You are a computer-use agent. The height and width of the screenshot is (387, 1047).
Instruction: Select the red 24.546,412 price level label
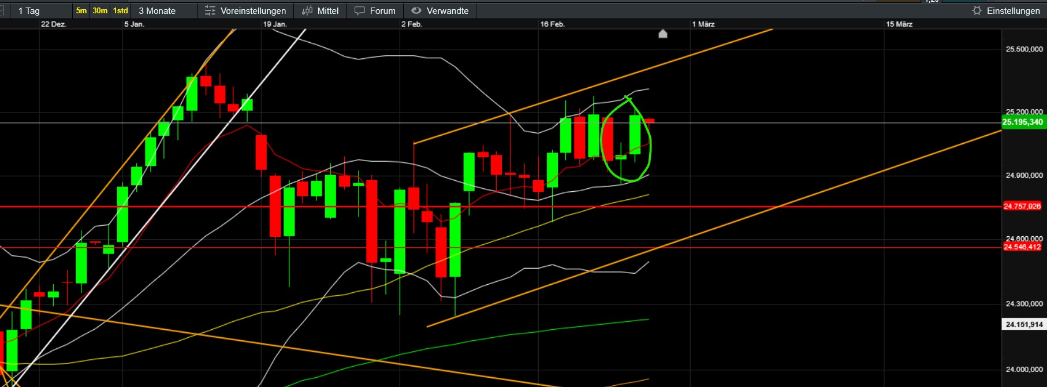(1022, 247)
